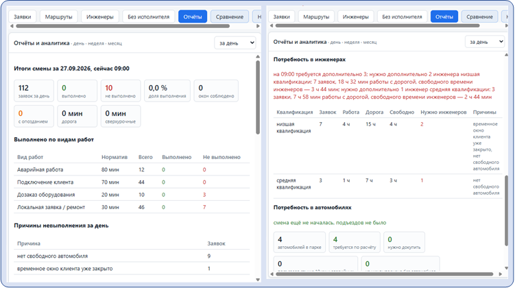Open Заявки tab in right panel
Image resolution: width=515 pixels, height=288 pixels.
pyautogui.click(x=281, y=16)
